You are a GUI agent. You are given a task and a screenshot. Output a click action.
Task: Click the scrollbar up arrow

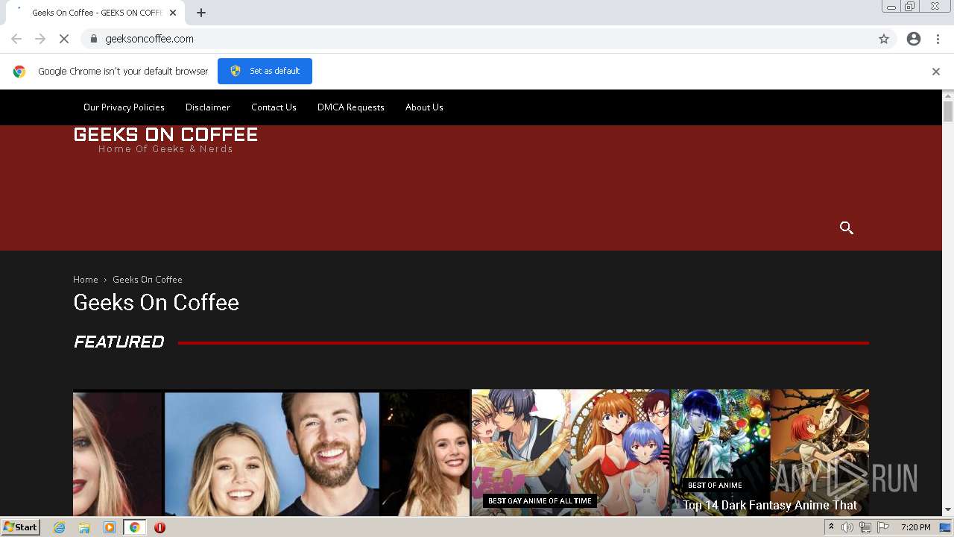[x=948, y=95]
